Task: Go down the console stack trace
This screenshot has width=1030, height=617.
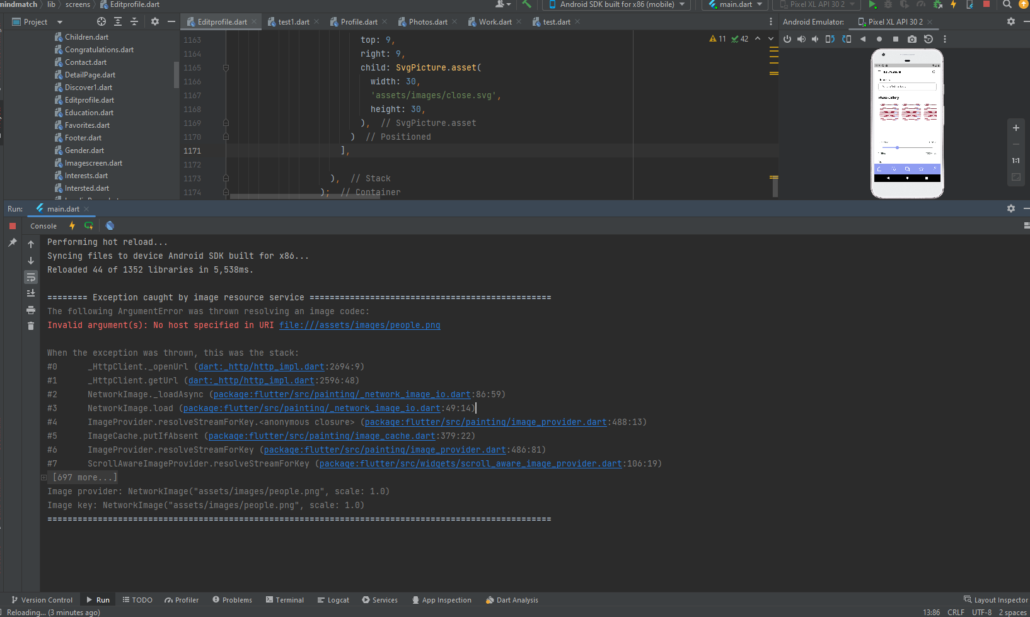Action: click(31, 261)
